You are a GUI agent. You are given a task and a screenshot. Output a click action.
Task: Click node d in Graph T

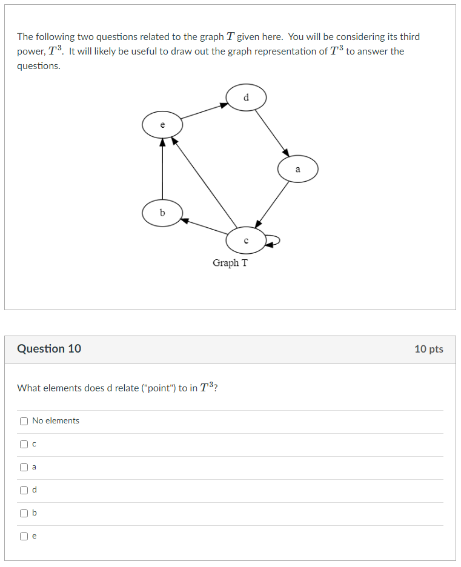coord(246,97)
